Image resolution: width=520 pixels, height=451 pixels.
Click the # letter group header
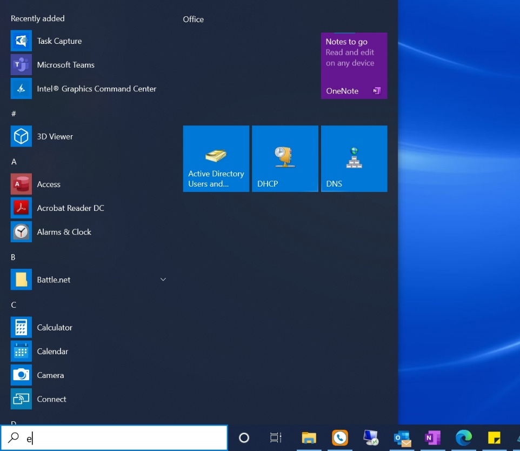click(x=14, y=114)
